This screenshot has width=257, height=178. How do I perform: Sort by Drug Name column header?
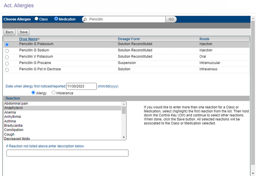(28, 39)
